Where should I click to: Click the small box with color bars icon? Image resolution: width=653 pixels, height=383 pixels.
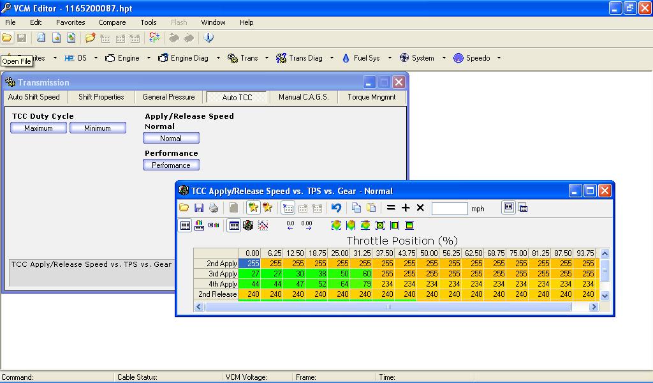point(214,225)
